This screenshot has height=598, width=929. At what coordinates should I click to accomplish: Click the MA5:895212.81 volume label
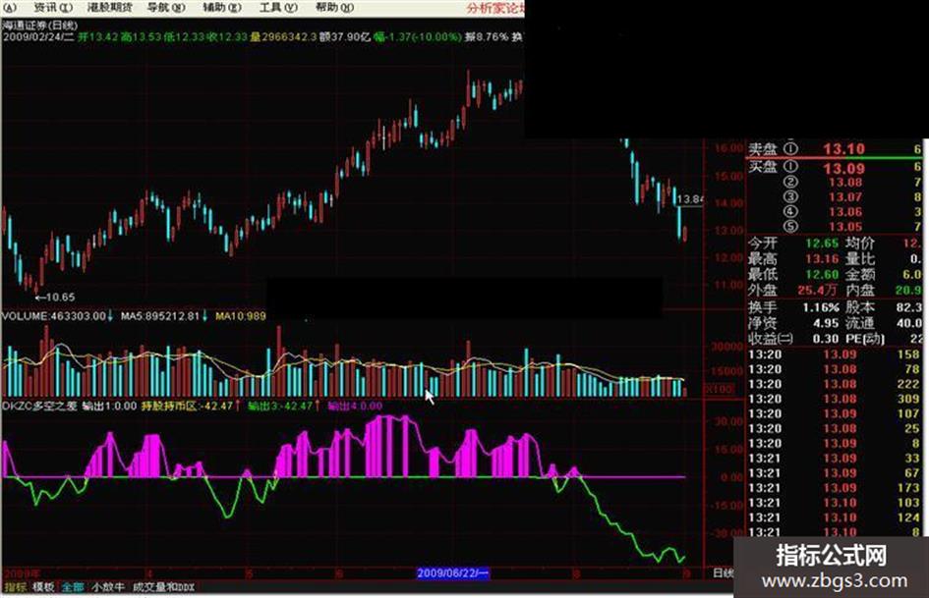[160, 316]
